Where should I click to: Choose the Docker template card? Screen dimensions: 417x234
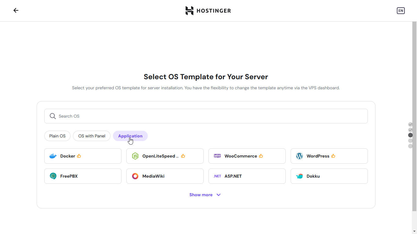(x=83, y=156)
